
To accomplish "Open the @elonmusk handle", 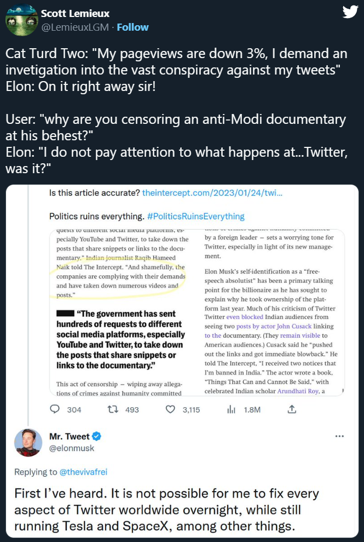I will click(72, 448).
